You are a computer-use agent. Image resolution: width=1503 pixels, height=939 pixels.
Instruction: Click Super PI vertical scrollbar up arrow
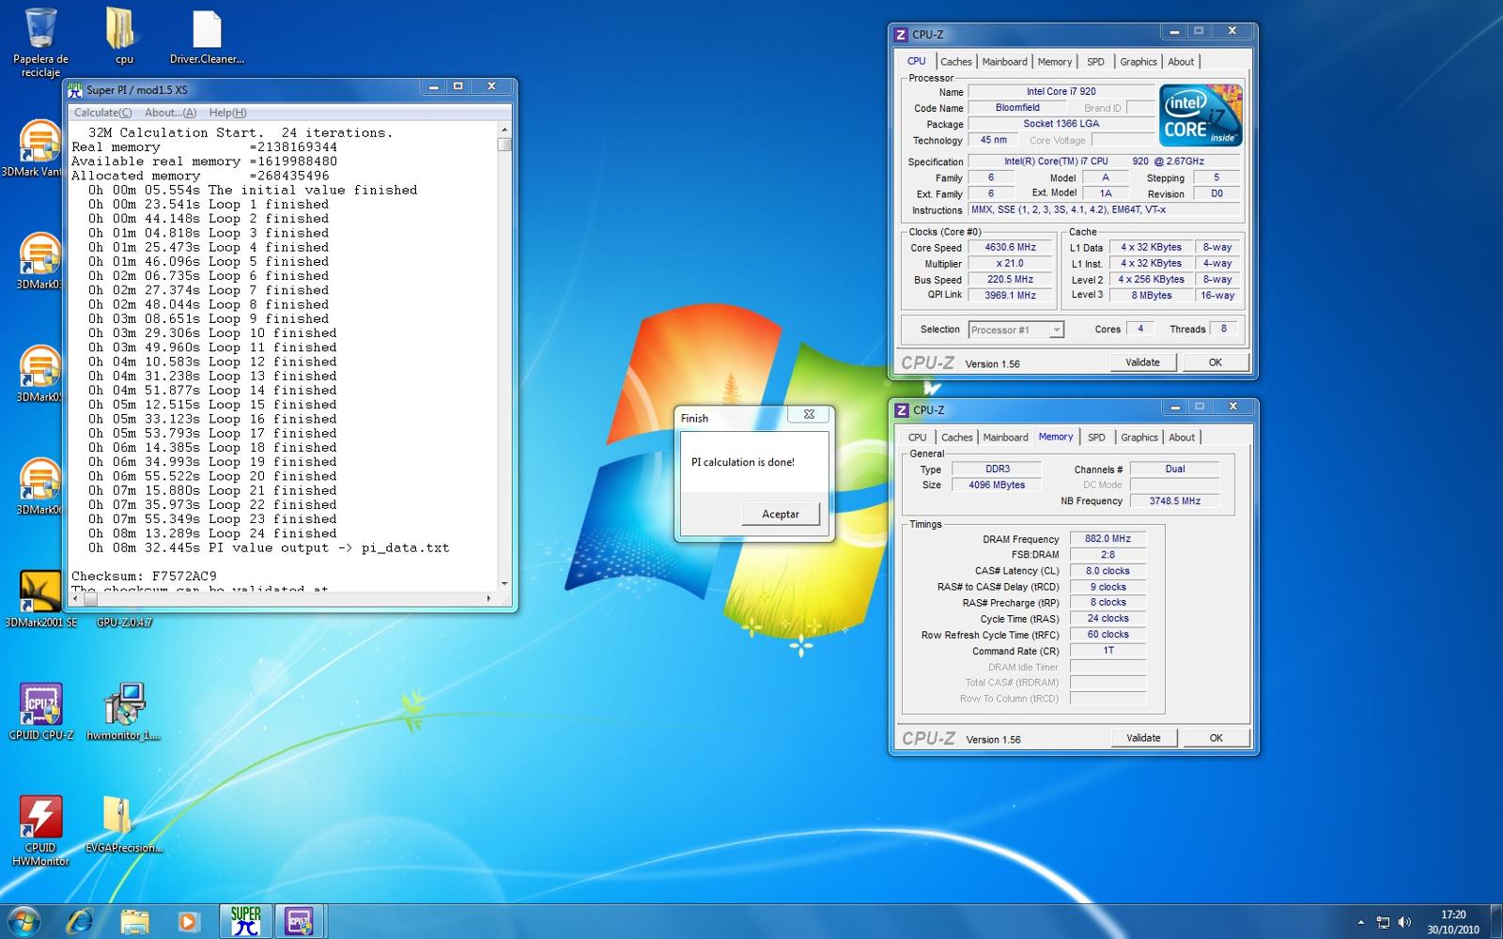click(x=504, y=130)
